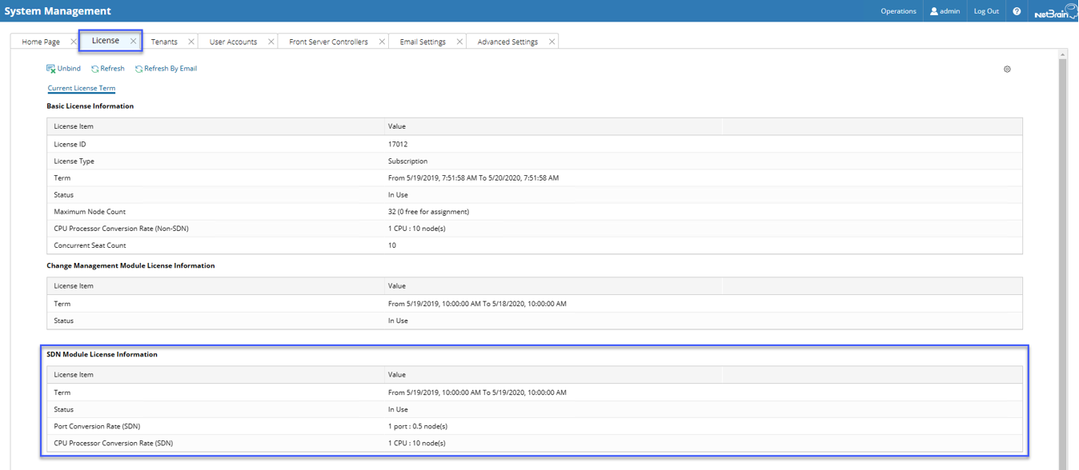This screenshot has height=470, width=1079.
Task: Switch to the Home Page tab
Action: [41, 42]
